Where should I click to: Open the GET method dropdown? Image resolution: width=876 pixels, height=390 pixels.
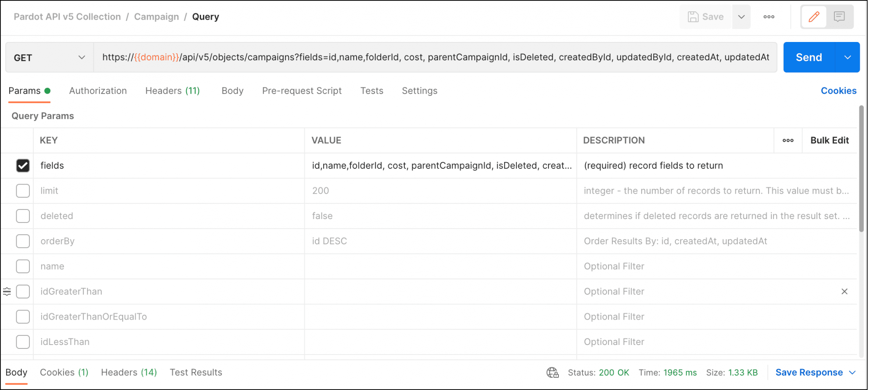(49, 58)
